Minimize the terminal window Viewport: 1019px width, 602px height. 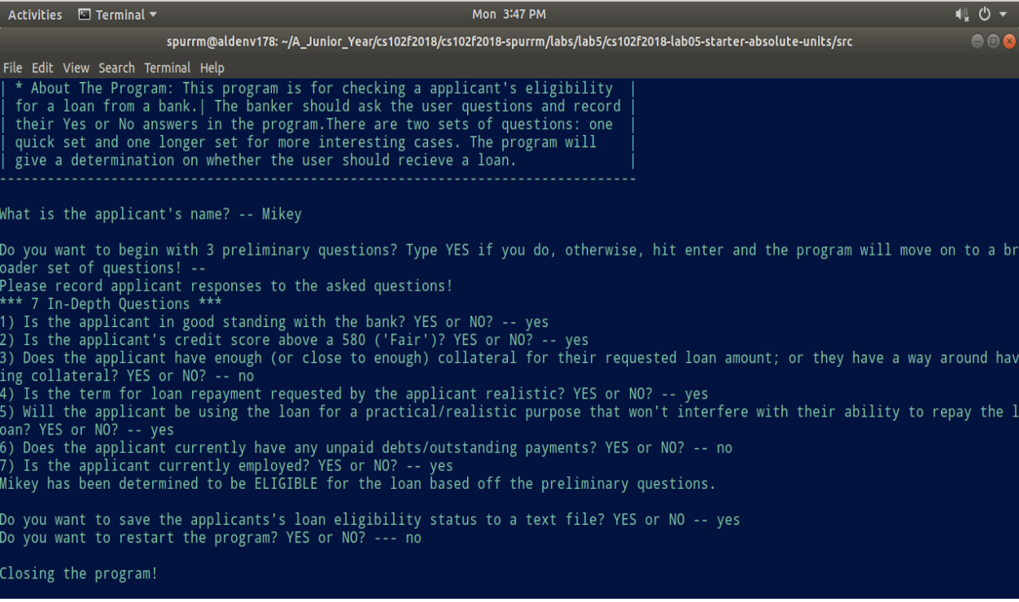pos(977,41)
